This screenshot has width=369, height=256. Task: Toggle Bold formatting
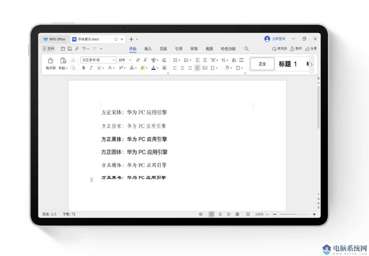(84, 68)
